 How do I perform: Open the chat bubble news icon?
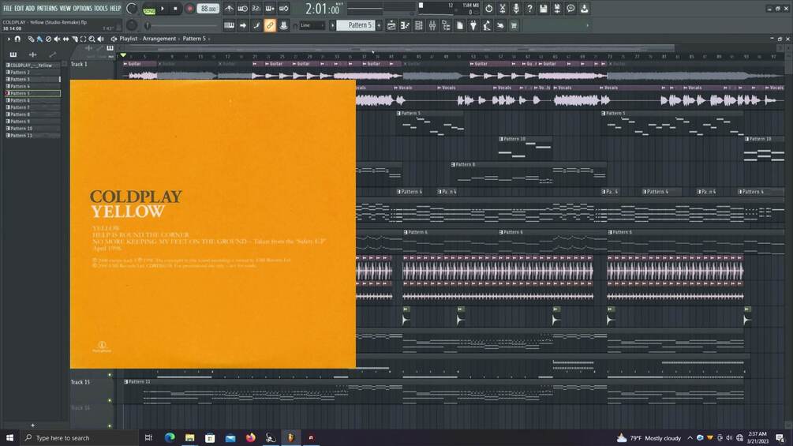(570, 9)
